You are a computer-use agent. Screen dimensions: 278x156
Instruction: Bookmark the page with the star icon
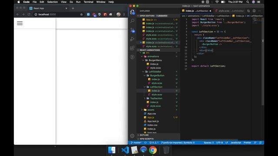coord(81,14)
